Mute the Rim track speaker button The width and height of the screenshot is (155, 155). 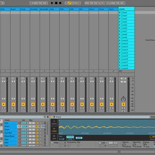pyautogui.click(x=82, y=104)
